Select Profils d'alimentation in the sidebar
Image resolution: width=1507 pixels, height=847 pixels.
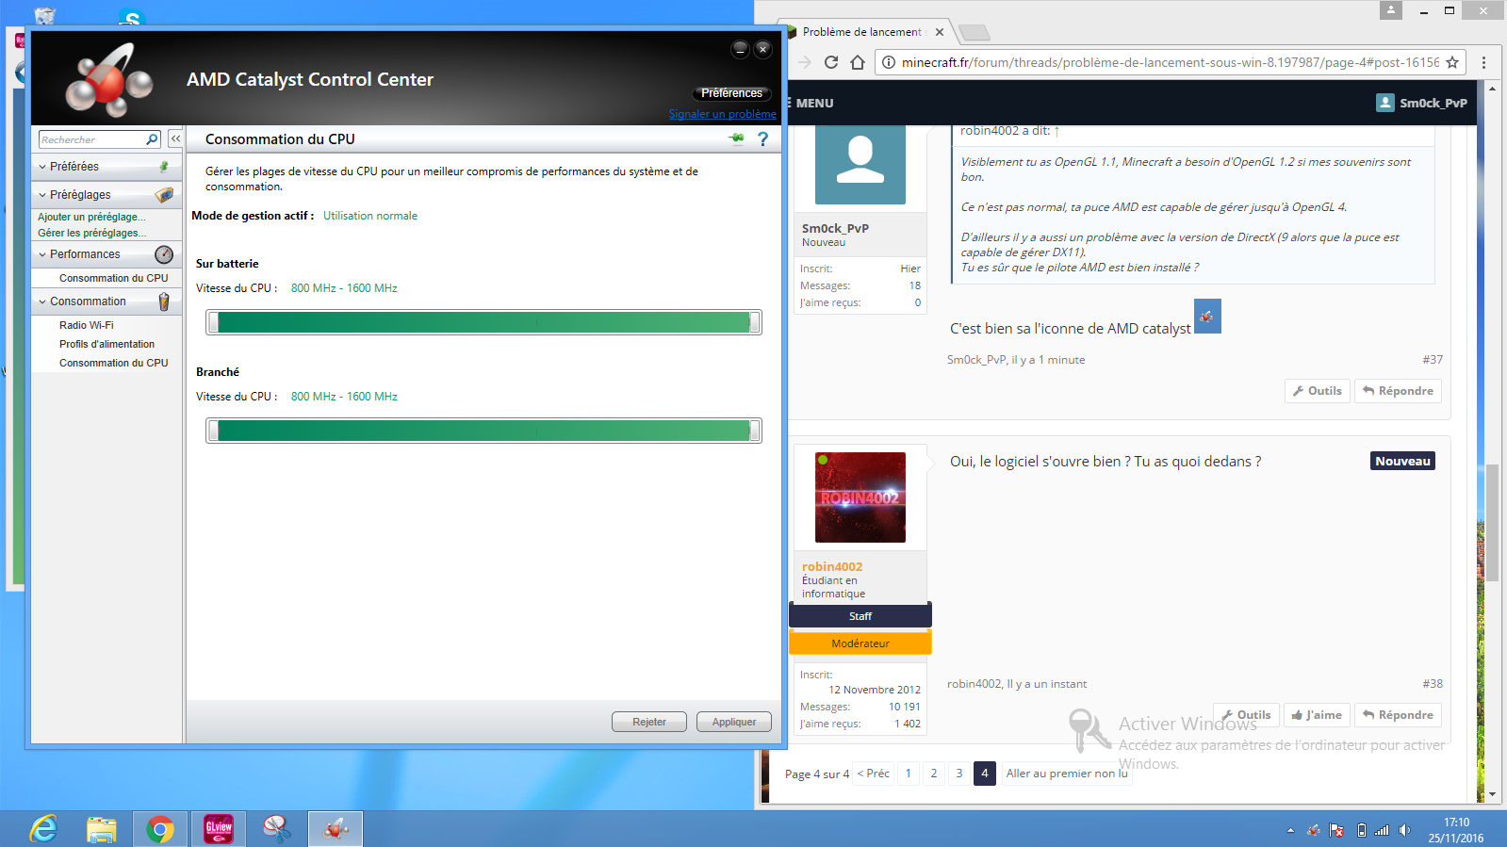tap(106, 344)
